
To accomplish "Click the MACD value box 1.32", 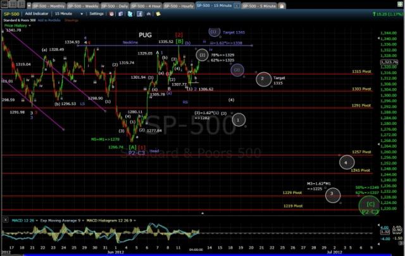I will pyautogui.click(x=385, y=232).
